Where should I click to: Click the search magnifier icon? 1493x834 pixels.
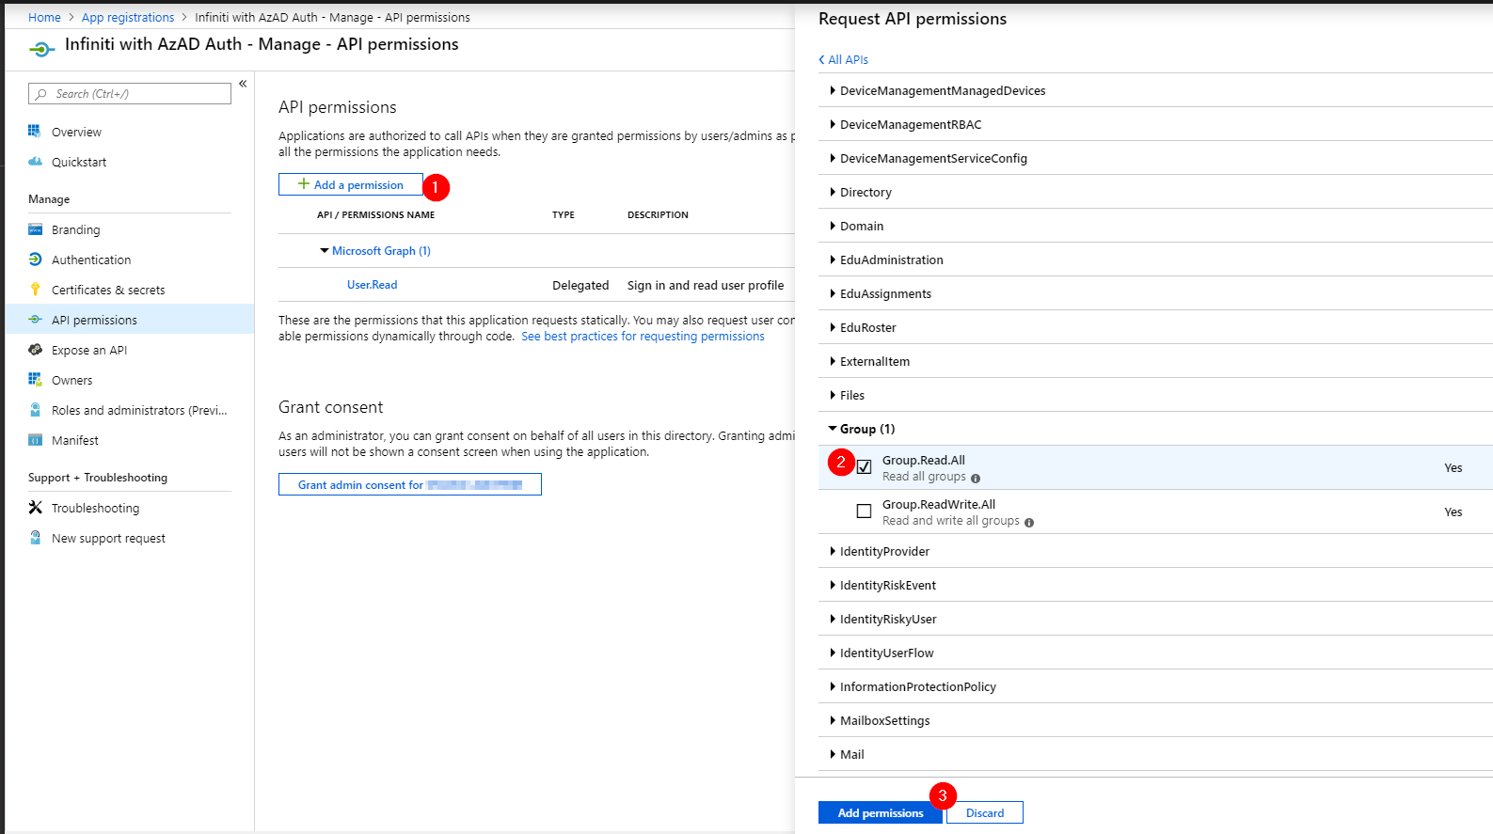[41, 94]
